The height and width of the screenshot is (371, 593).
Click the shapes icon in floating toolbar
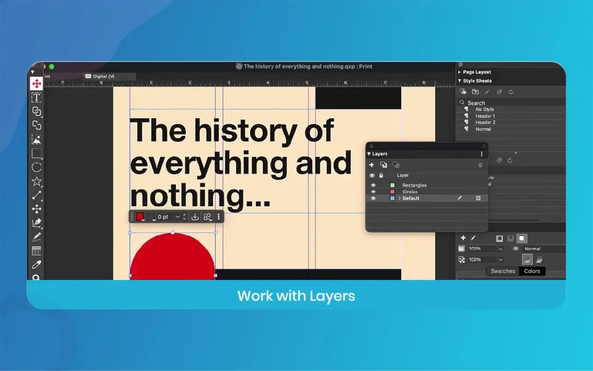(x=207, y=217)
